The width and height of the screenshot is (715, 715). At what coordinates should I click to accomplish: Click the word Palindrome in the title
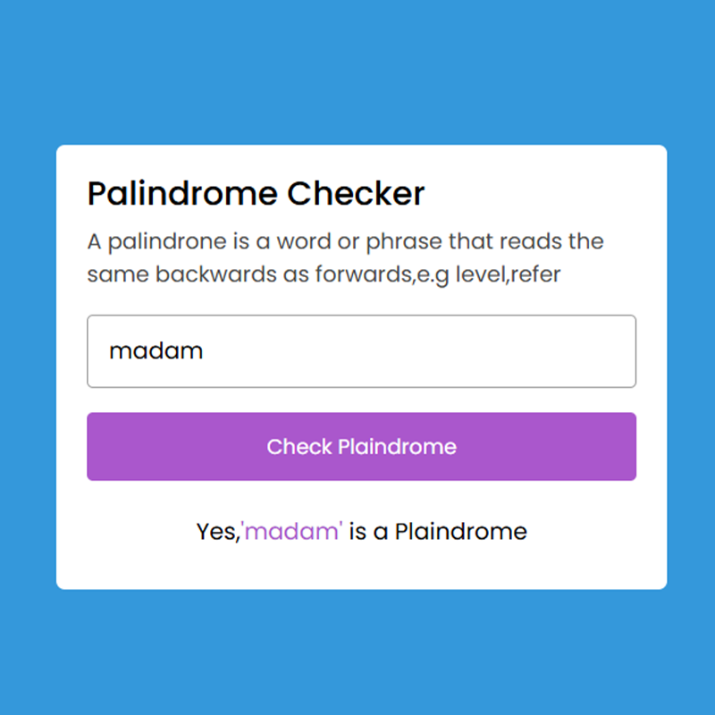(x=182, y=193)
